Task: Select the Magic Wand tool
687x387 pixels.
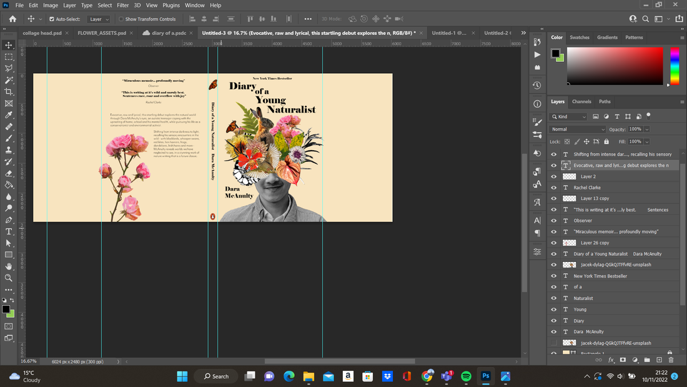Action: [x=9, y=80]
